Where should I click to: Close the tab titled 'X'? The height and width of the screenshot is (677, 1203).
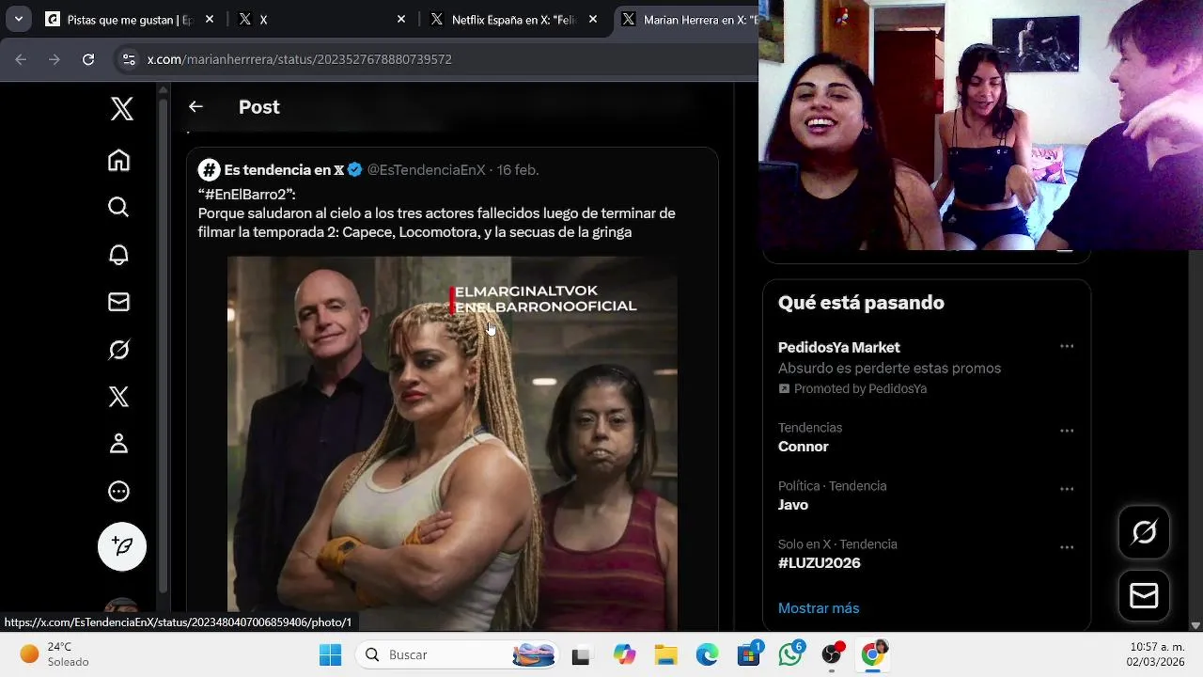click(x=401, y=19)
